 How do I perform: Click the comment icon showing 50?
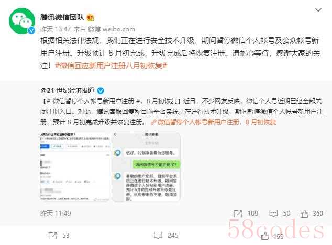[273, 214]
